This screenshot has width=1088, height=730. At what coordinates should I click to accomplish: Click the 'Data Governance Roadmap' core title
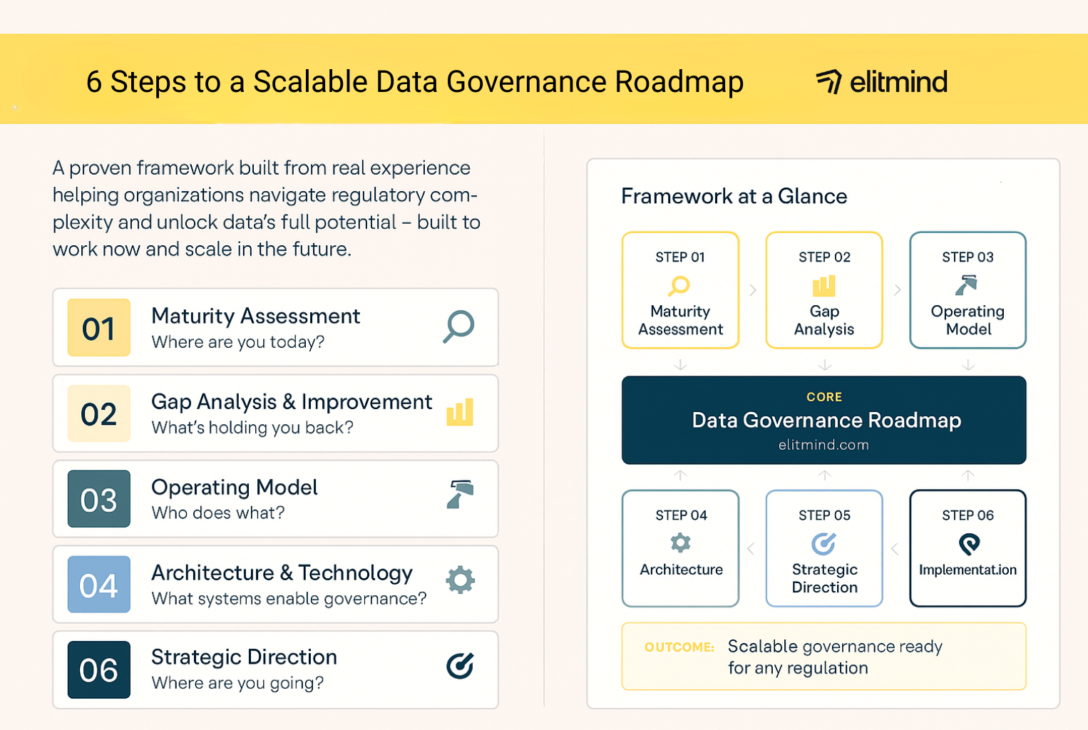[x=826, y=420]
